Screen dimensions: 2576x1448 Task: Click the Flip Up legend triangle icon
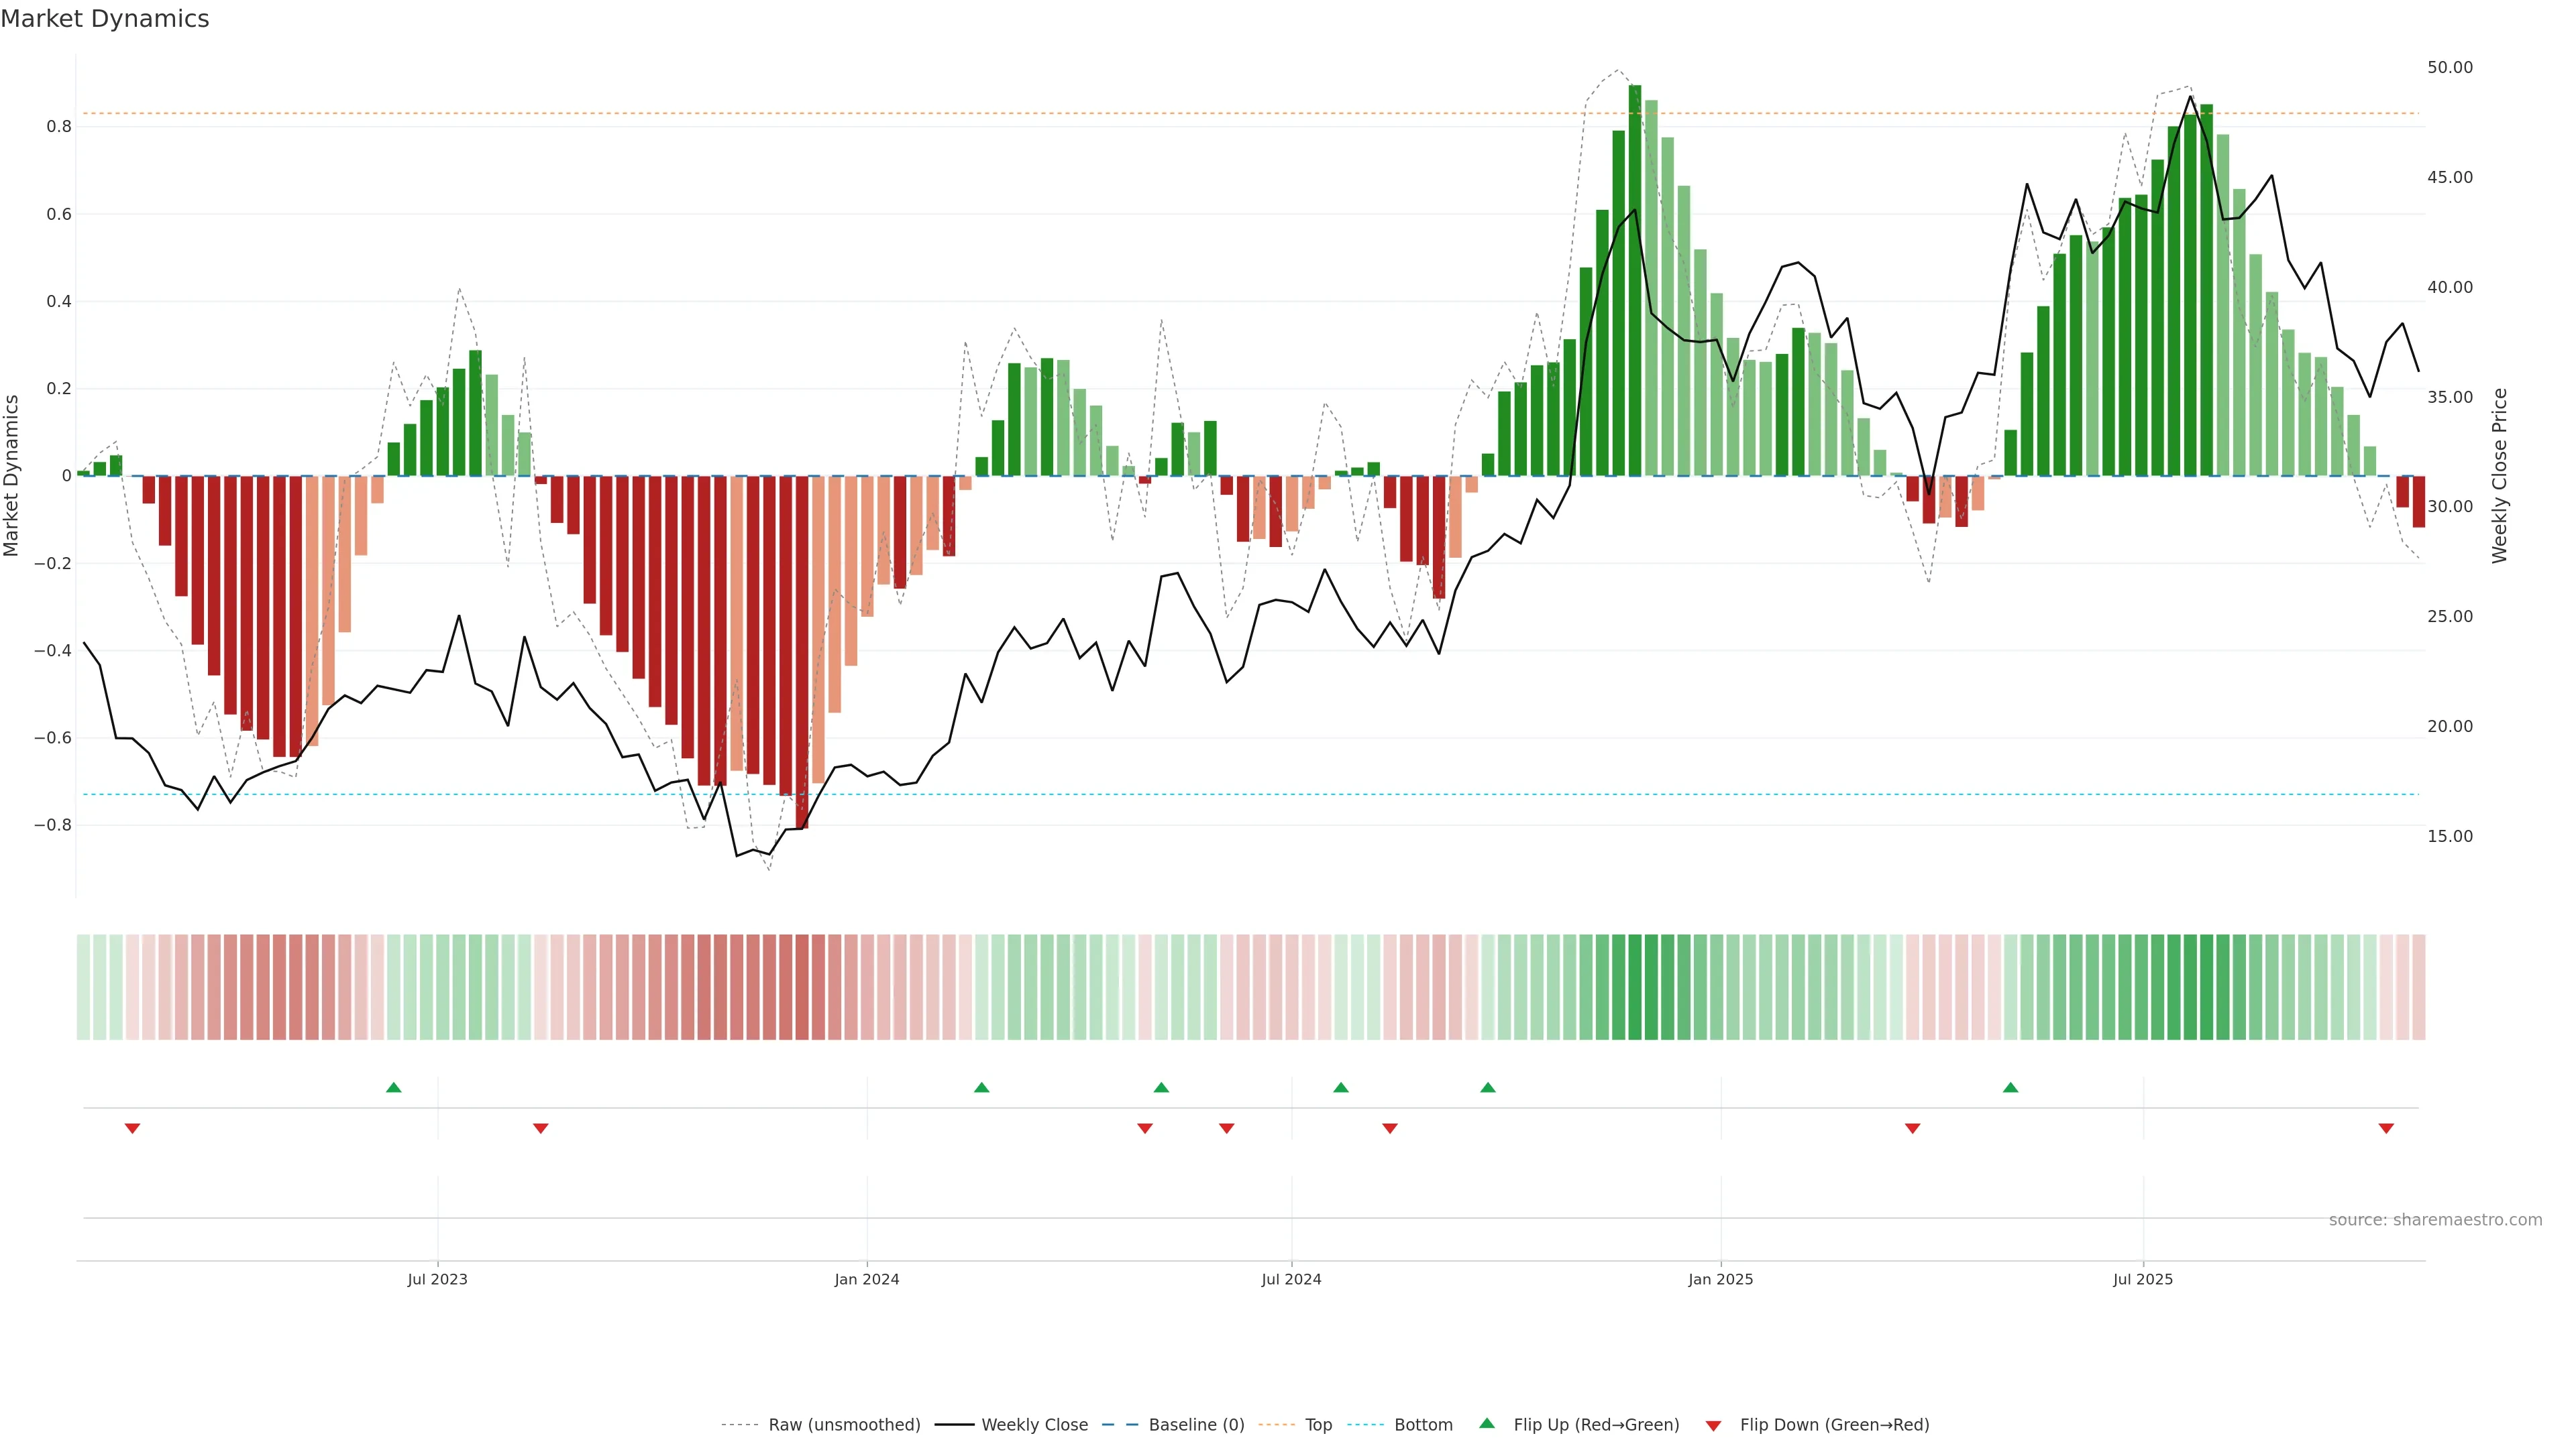(1487, 1423)
